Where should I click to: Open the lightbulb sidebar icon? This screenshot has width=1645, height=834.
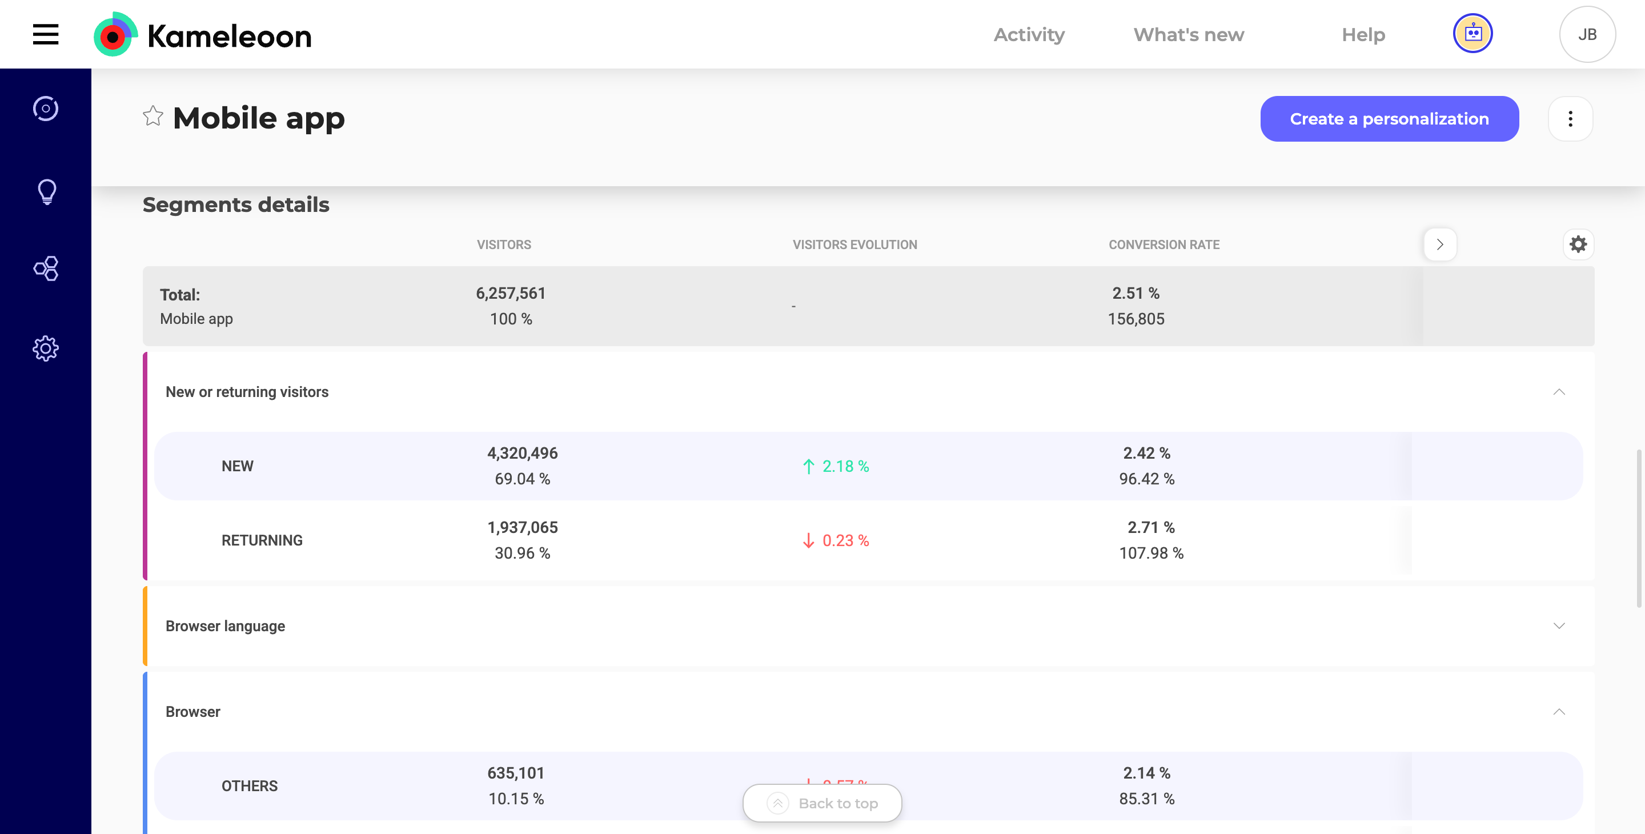point(46,191)
